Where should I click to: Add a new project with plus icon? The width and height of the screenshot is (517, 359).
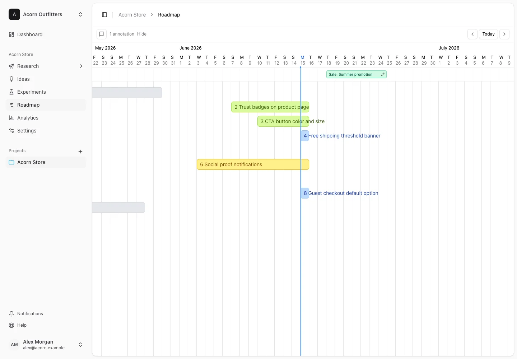pos(80,151)
